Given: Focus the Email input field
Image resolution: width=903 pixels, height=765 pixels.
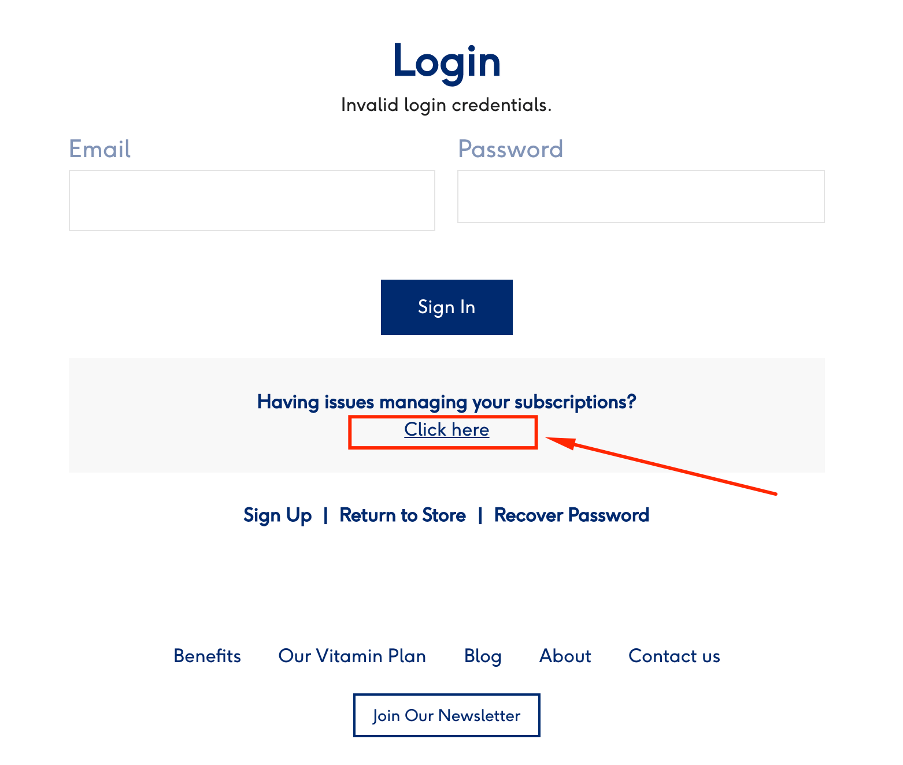Looking at the screenshot, I should pos(252,200).
